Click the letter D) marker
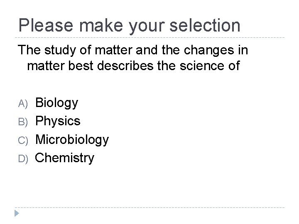299x224 pixels. pos(23,158)
